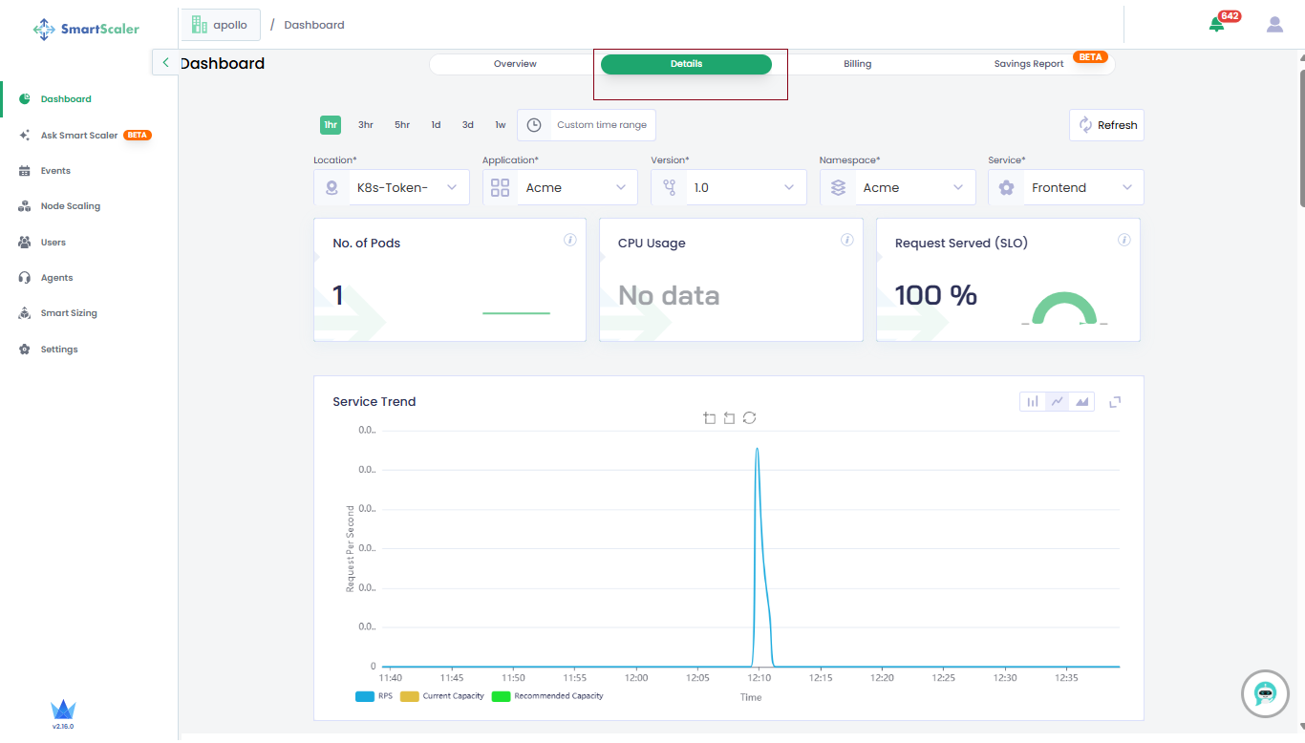Click the Request Served (SLO) gauge
Screen dimensions: 1305x743
(x=1064, y=308)
